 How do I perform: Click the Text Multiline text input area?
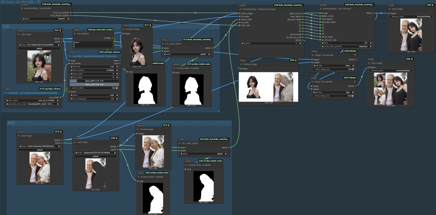coord(93,45)
